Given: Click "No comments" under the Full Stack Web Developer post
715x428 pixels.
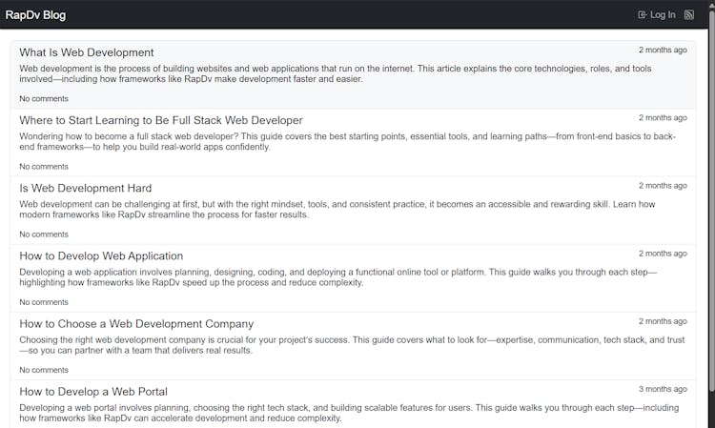Looking at the screenshot, I should coord(44,167).
